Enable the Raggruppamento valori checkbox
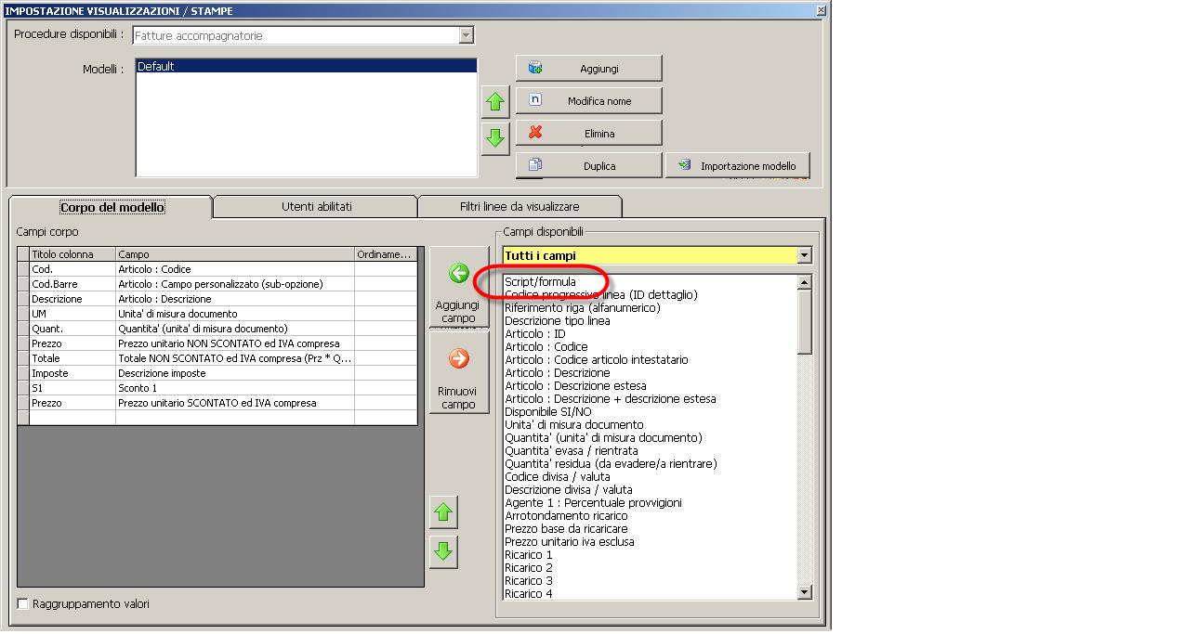Screen dimensions: 1197x634 point(23,604)
